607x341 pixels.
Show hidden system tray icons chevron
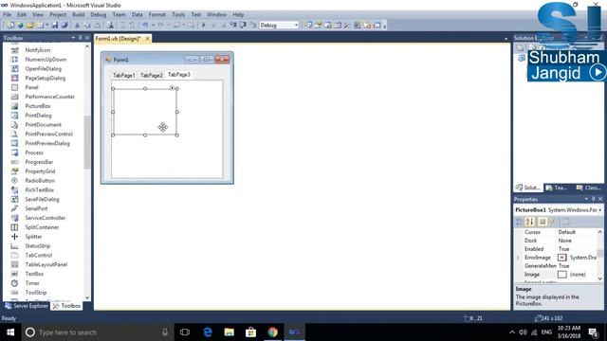click(512, 332)
